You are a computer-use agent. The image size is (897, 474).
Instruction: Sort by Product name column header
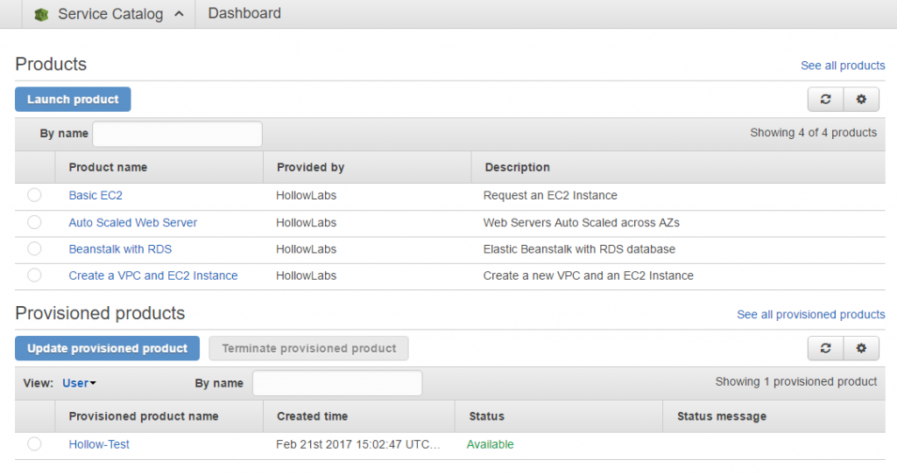point(108,167)
